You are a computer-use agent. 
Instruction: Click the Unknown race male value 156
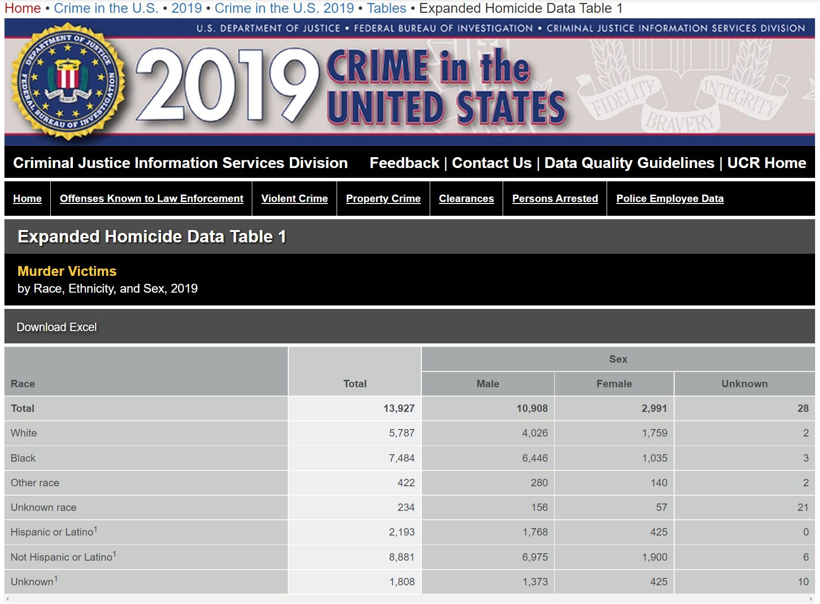(540, 507)
